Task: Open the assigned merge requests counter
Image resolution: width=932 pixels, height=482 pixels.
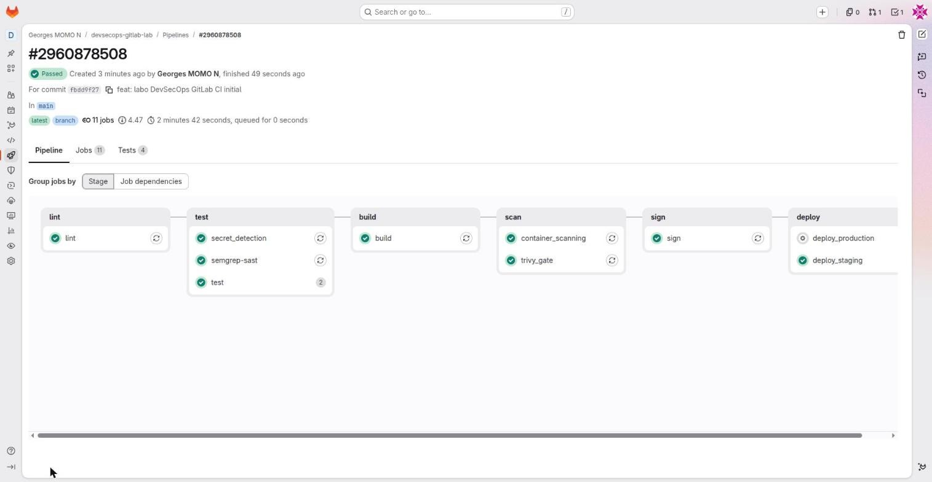Action: coord(875,12)
